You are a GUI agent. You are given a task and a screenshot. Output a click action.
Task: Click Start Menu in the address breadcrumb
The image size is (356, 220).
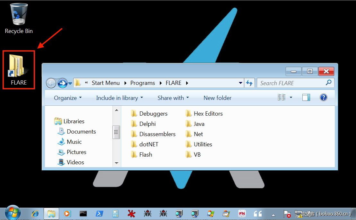tap(105, 83)
